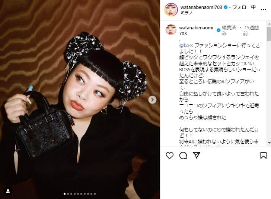This screenshot has height=199, width=271.
Task: Click the caption scrollbar thumb
Action: (269, 34)
